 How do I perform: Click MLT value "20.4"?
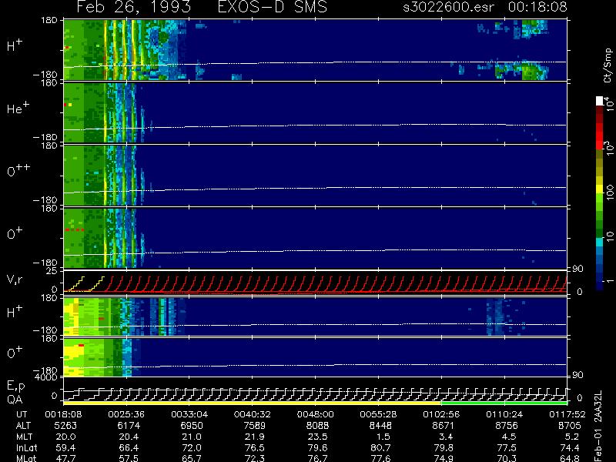pos(129,437)
